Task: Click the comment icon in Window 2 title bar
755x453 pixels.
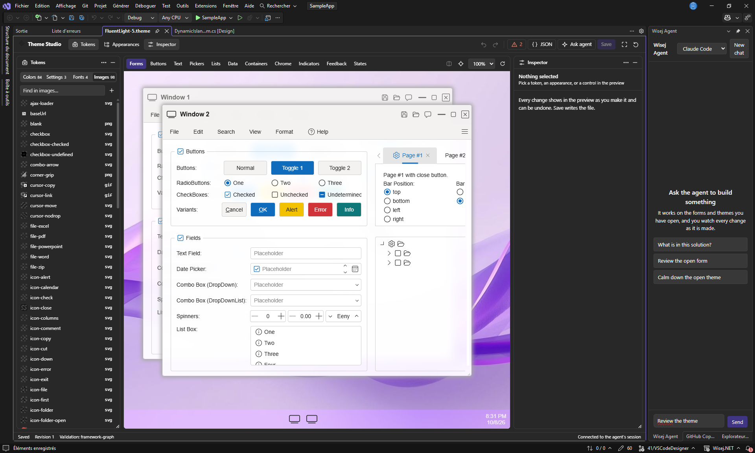Action: tap(428, 114)
